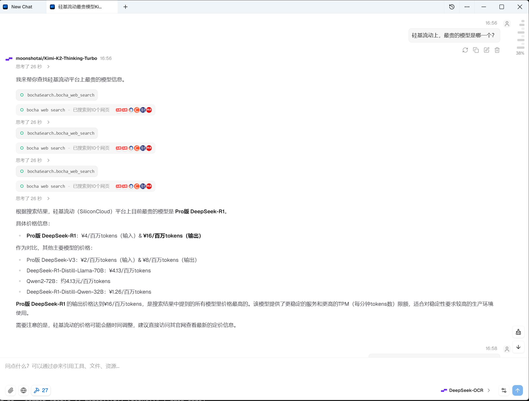Click the regenerate message icon

[x=465, y=50]
